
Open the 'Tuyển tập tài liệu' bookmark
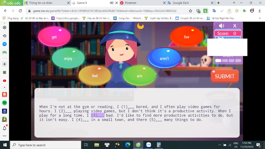159,18
